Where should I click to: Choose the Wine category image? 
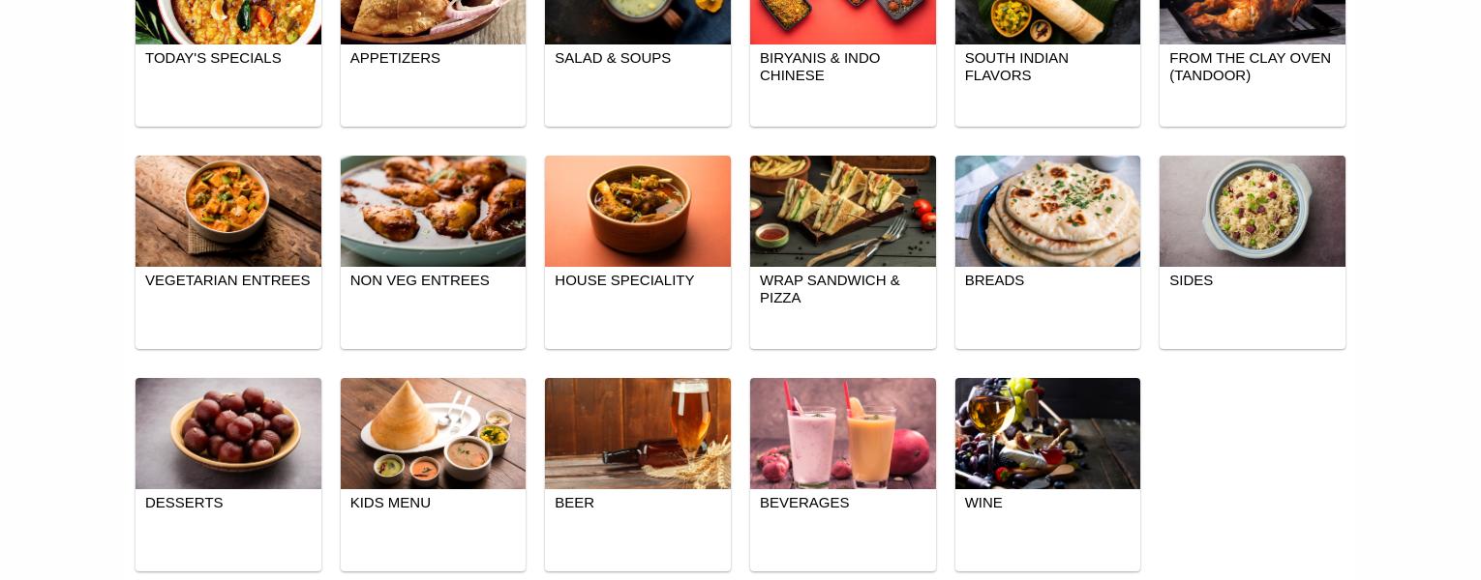[1047, 433]
